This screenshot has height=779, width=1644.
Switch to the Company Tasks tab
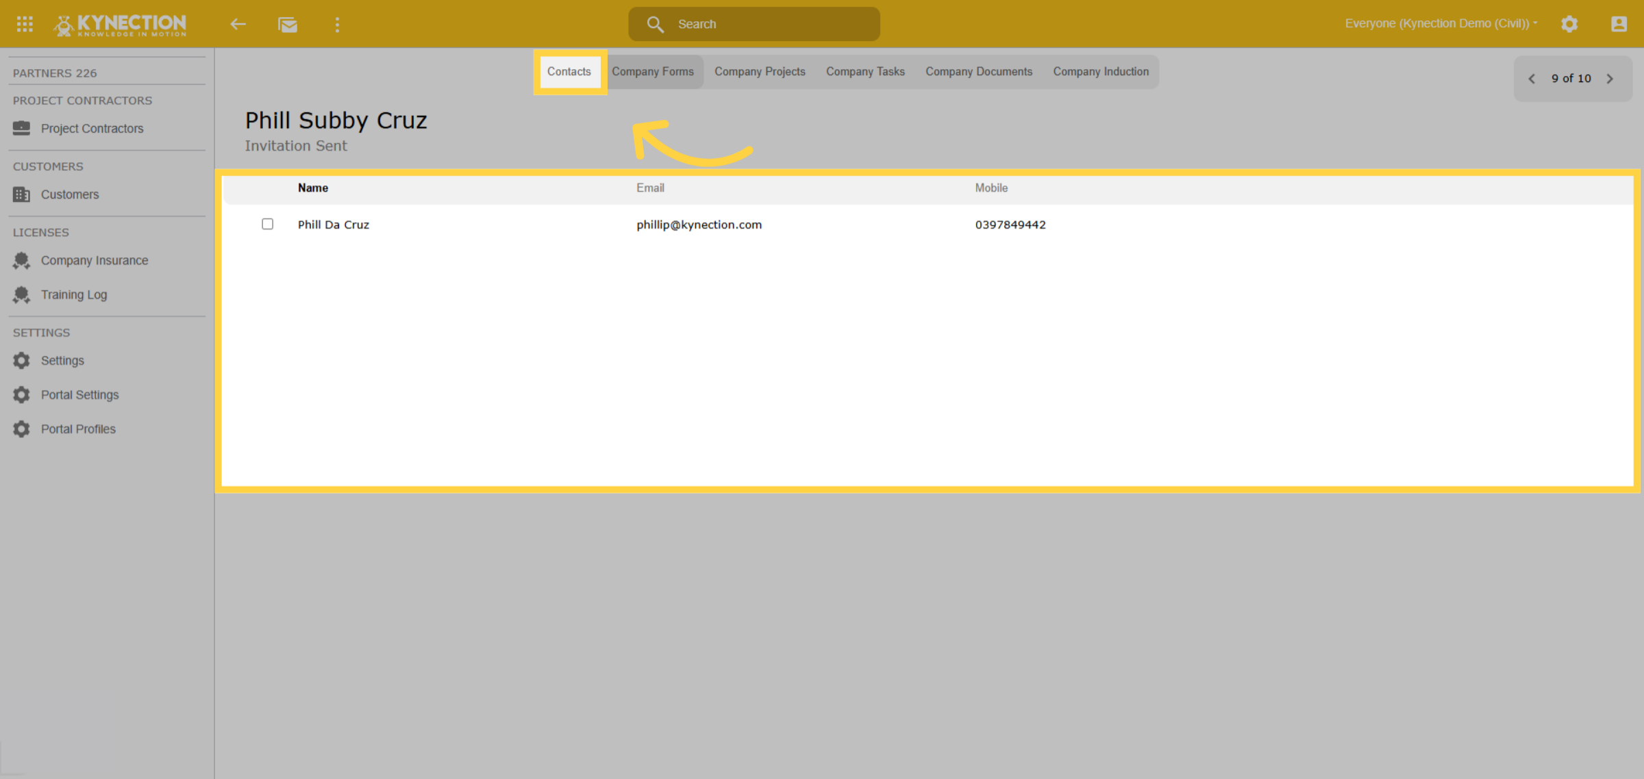tap(865, 71)
